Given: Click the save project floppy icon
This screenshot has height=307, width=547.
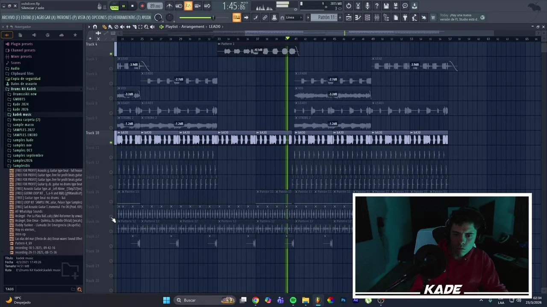Looking at the screenshot, I should (x=386, y=6).
